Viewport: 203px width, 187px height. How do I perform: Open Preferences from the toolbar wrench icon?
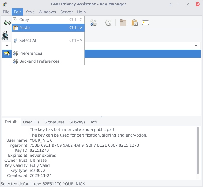pyautogui.click(x=93, y=23)
